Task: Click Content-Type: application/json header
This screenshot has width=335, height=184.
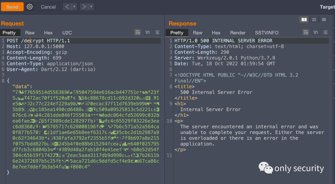Action: (50, 64)
